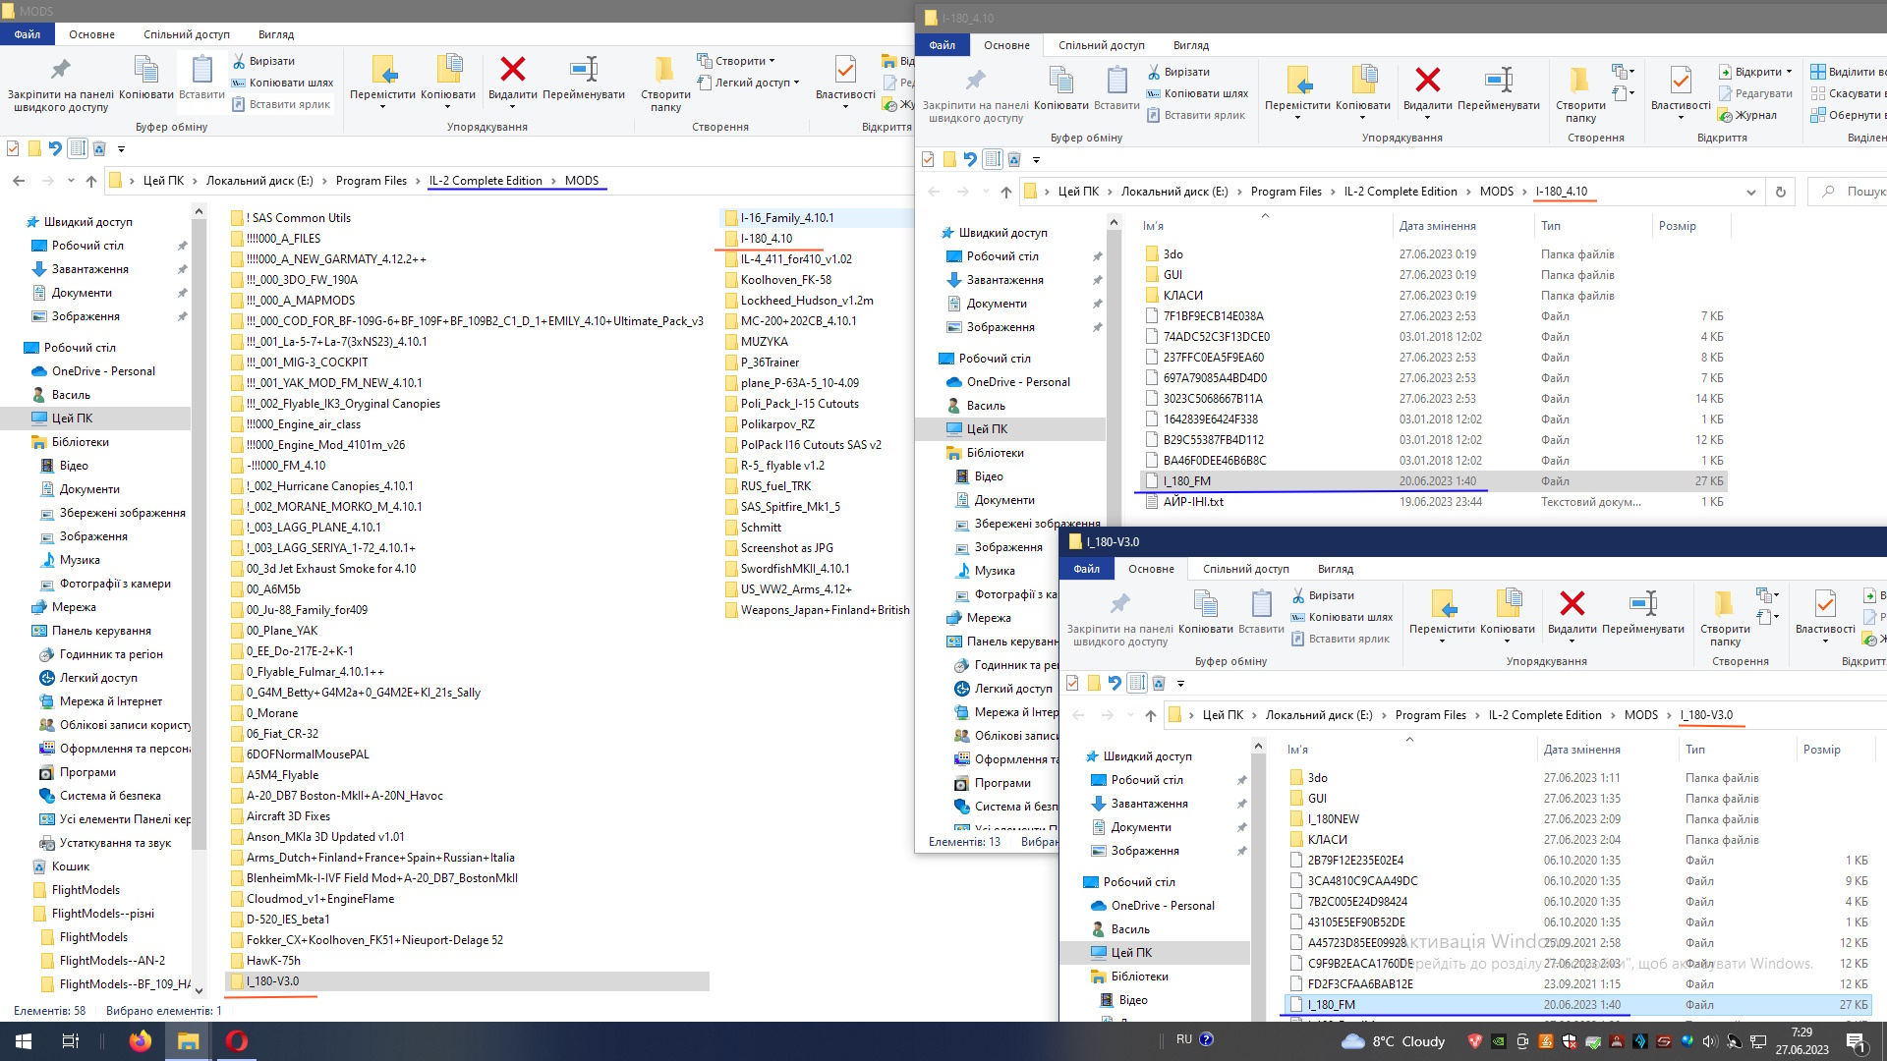Click Program Files breadcrumb in MODS address bar
This screenshot has width=1887, height=1061.
pyautogui.click(x=371, y=181)
